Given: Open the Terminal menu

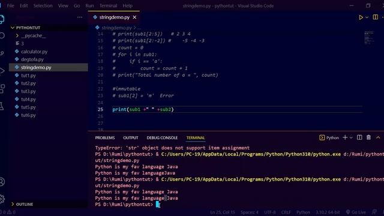Looking at the screenshot, I should [108, 5].
